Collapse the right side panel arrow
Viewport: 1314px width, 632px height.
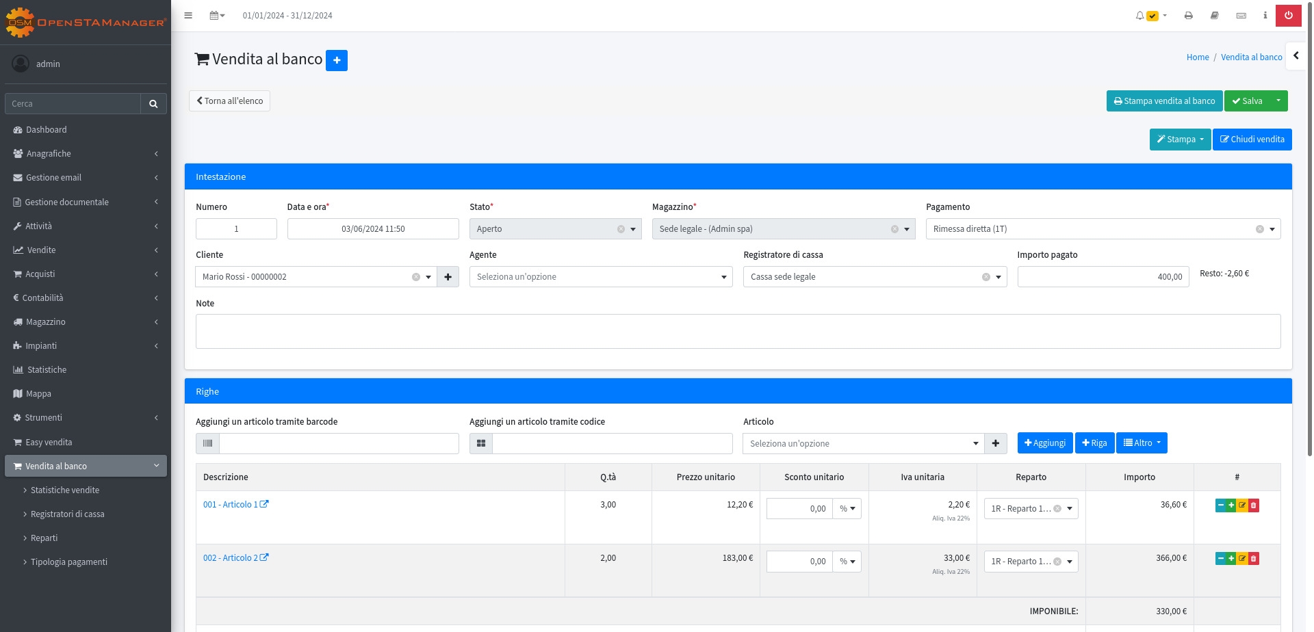(x=1296, y=56)
